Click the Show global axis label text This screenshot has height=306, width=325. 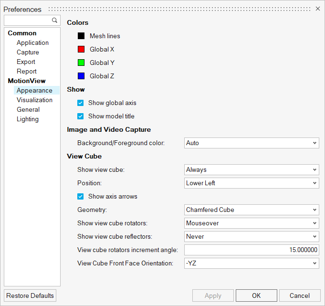click(x=112, y=103)
